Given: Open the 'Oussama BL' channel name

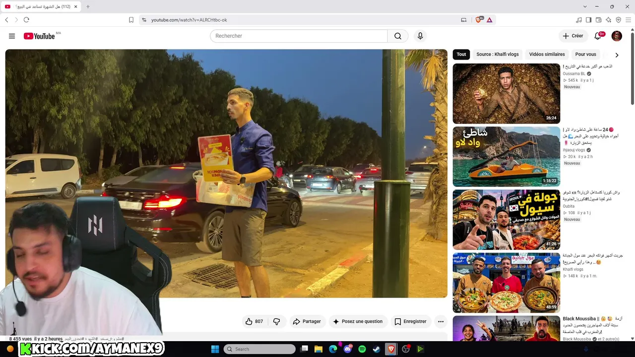Looking at the screenshot, I should click(x=574, y=73).
